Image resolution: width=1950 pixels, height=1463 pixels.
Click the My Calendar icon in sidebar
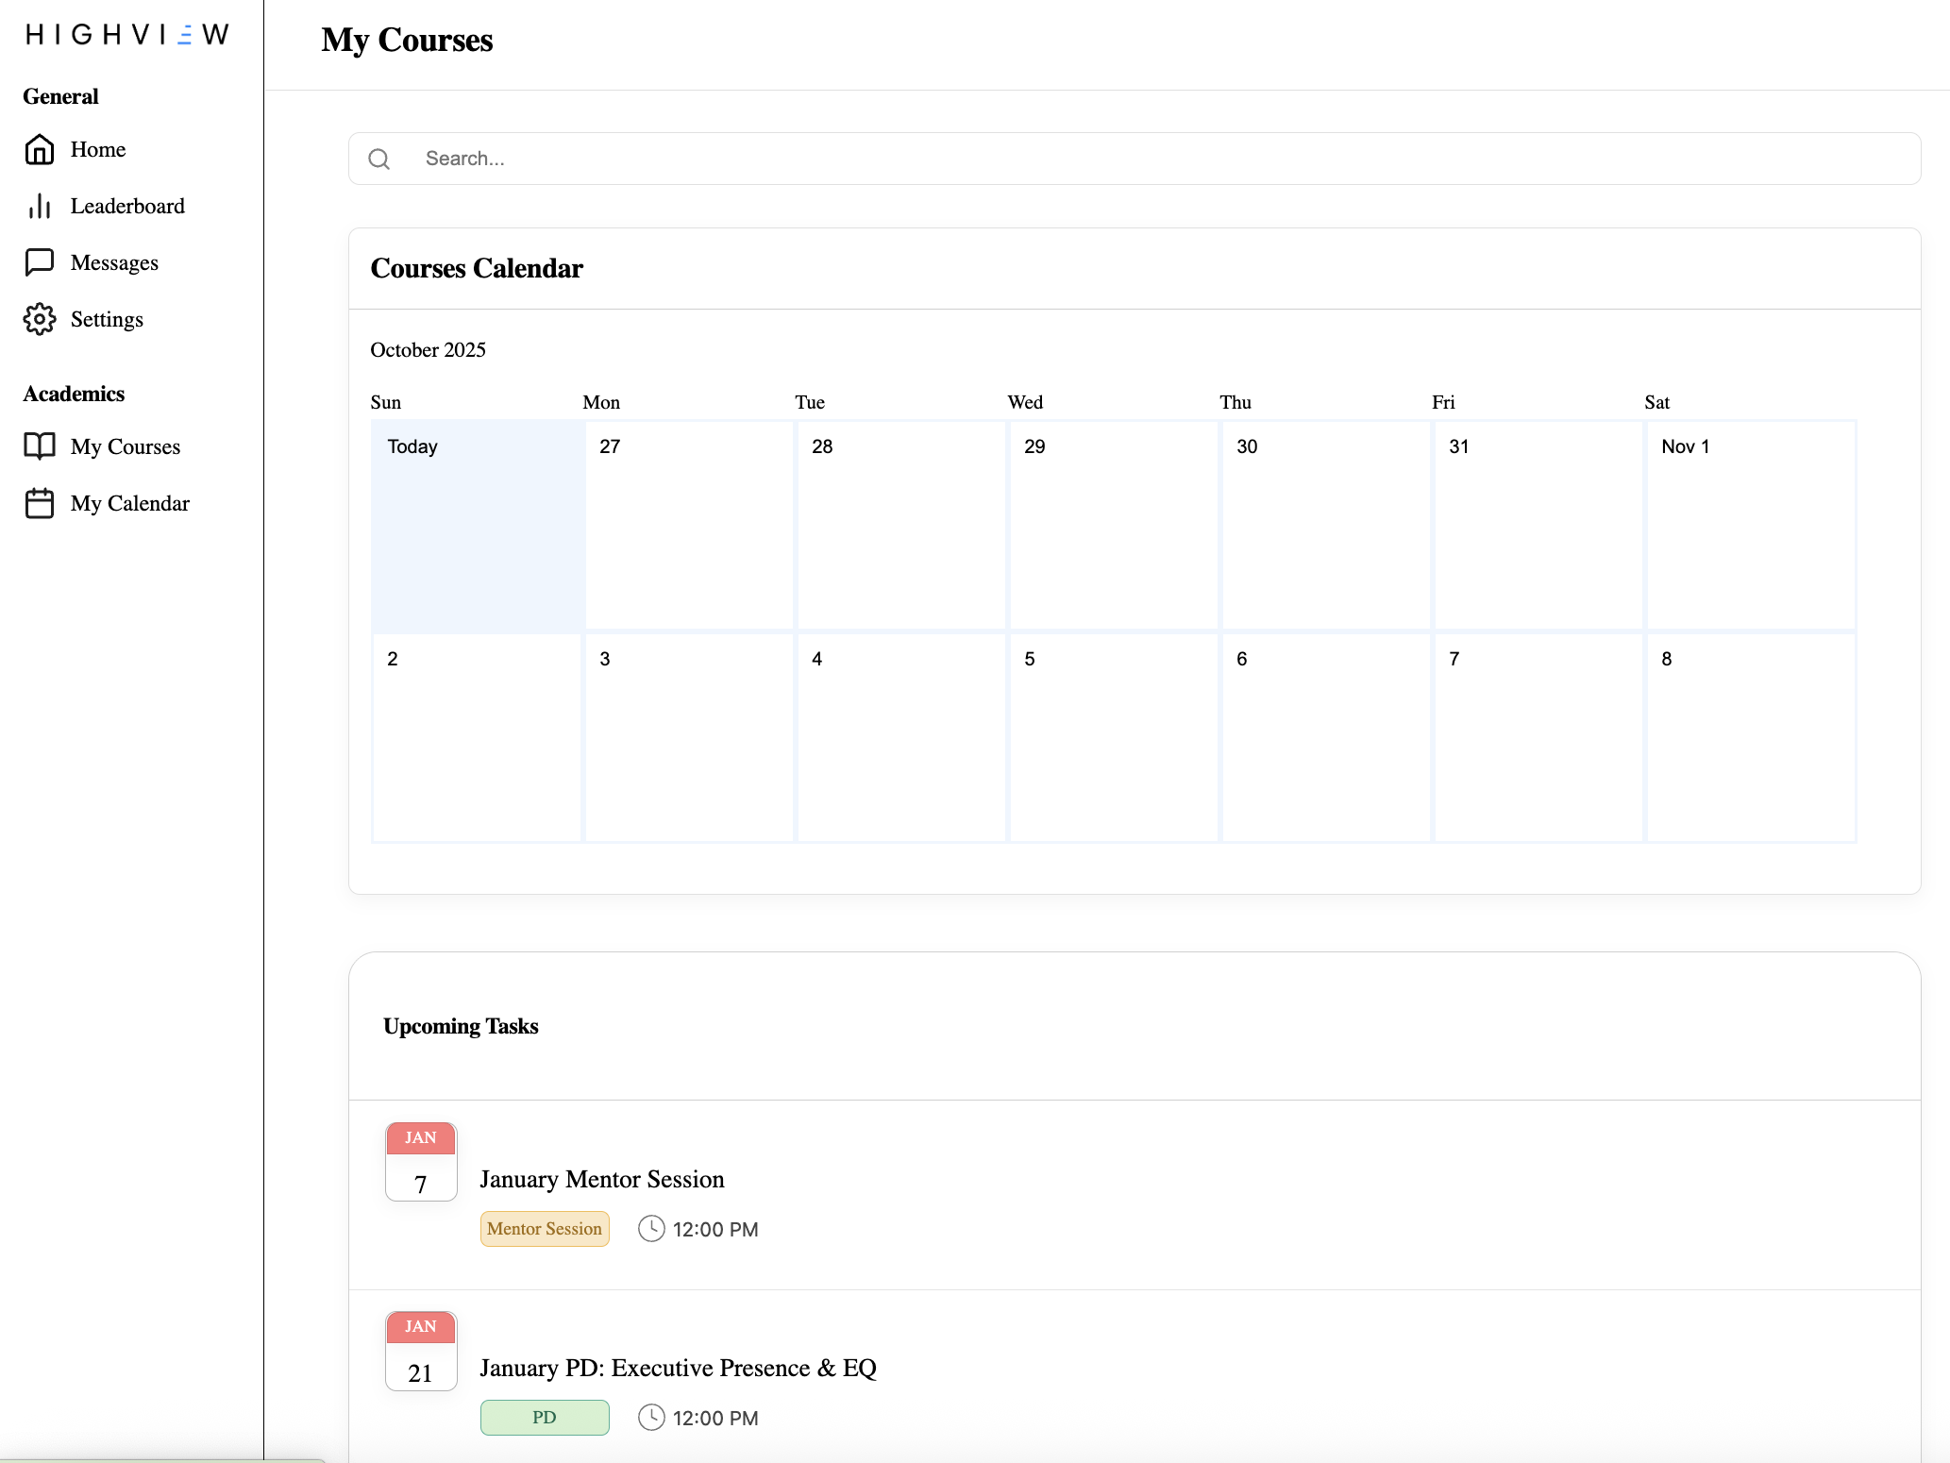click(x=40, y=503)
